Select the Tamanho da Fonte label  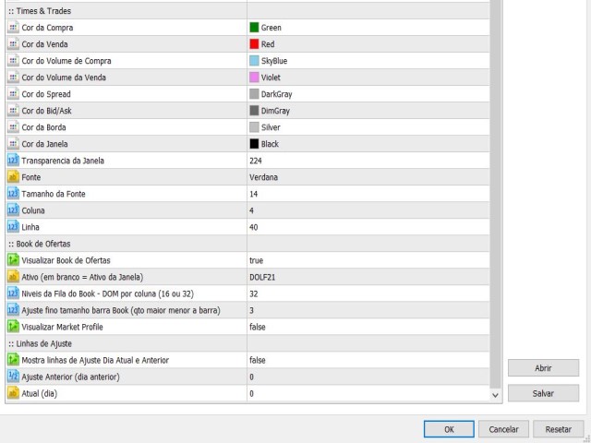(54, 194)
